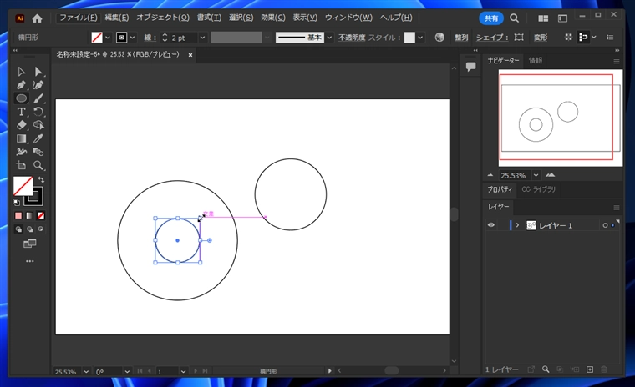
Task: Toggle the align to selection button
Action: pos(583,38)
